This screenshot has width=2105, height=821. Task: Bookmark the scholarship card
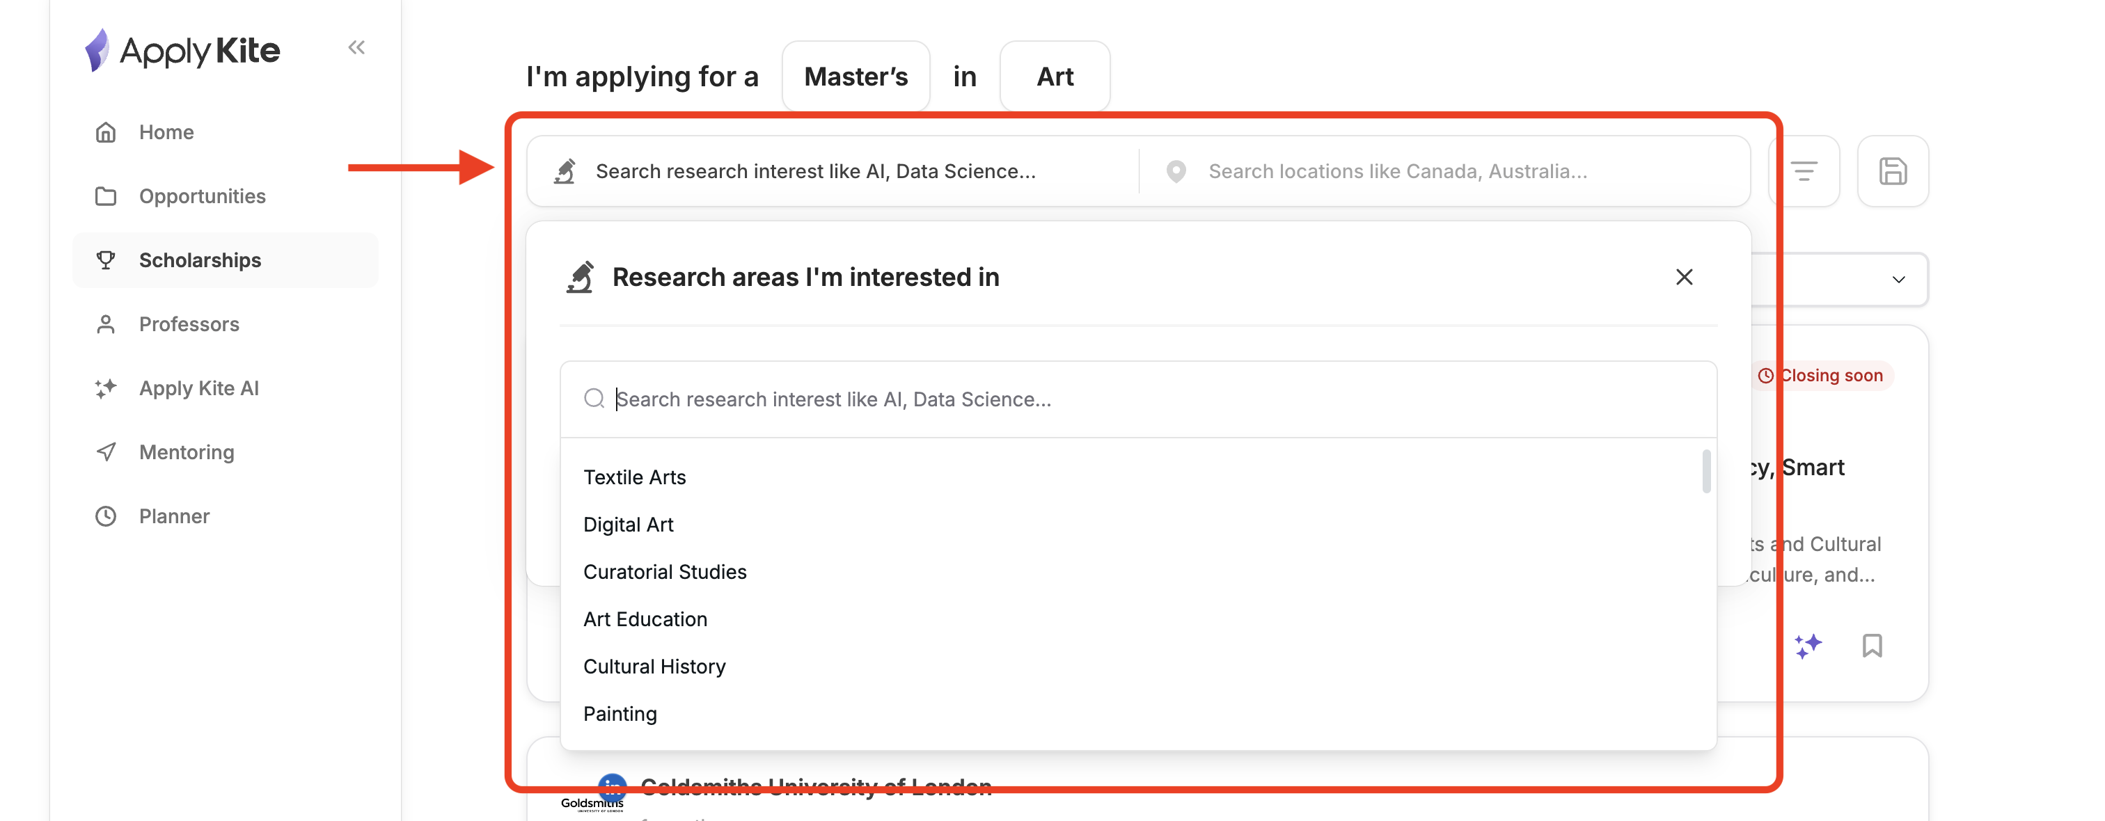click(1871, 646)
